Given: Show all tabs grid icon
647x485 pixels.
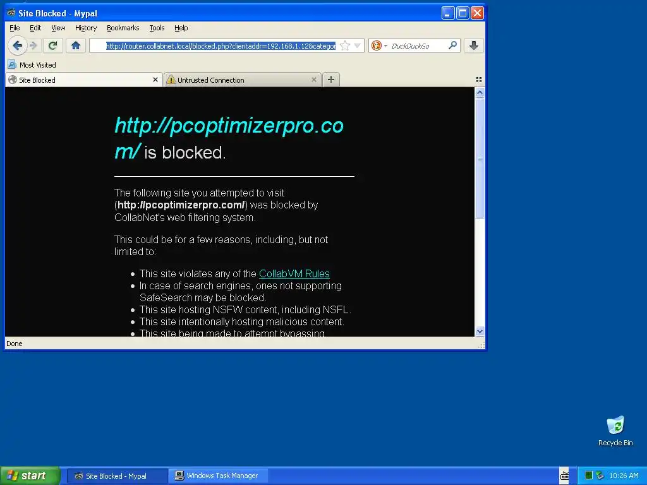Looking at the screenshot, I should point(479,80).
